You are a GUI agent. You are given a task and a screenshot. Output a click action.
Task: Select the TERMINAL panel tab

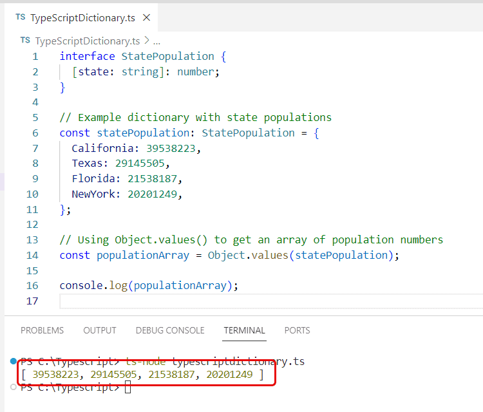tap(244, 330)
